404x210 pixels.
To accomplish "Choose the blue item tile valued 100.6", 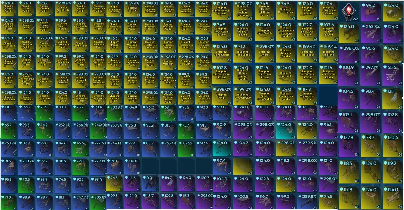I will click(133, 167).
